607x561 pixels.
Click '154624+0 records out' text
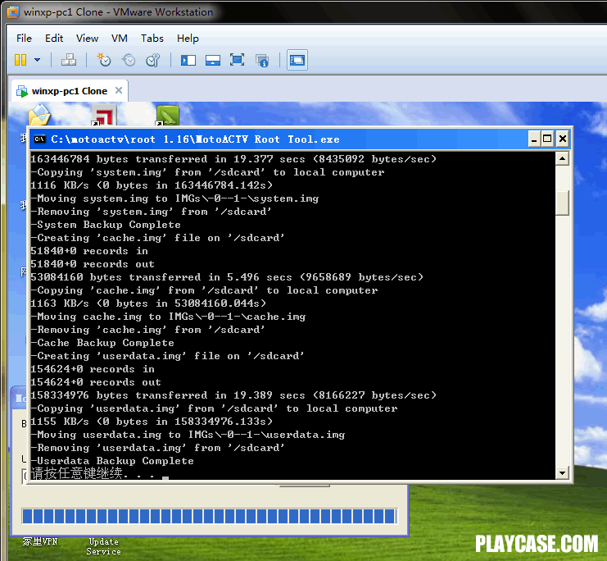coord(96,382)
